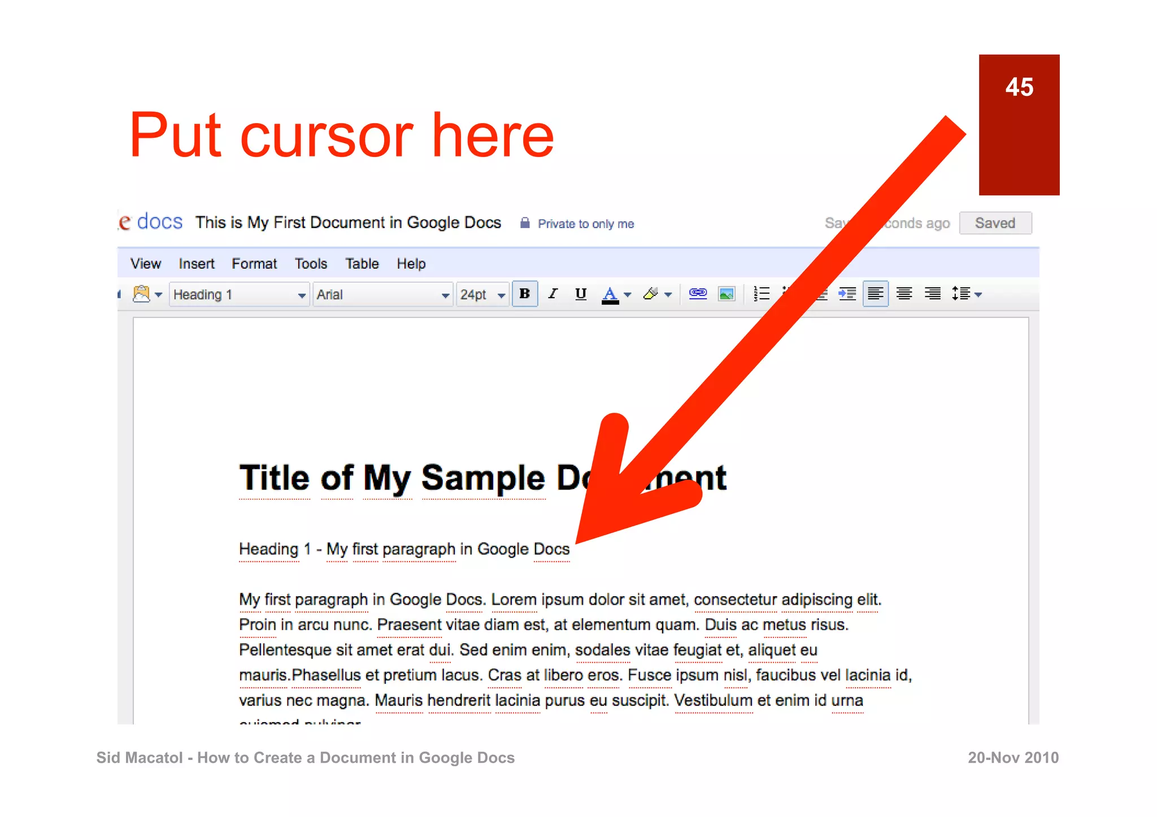This screenshot has width=1157, height=817.
Task: Select center text alignment
Action: click(x=904, y=294)
